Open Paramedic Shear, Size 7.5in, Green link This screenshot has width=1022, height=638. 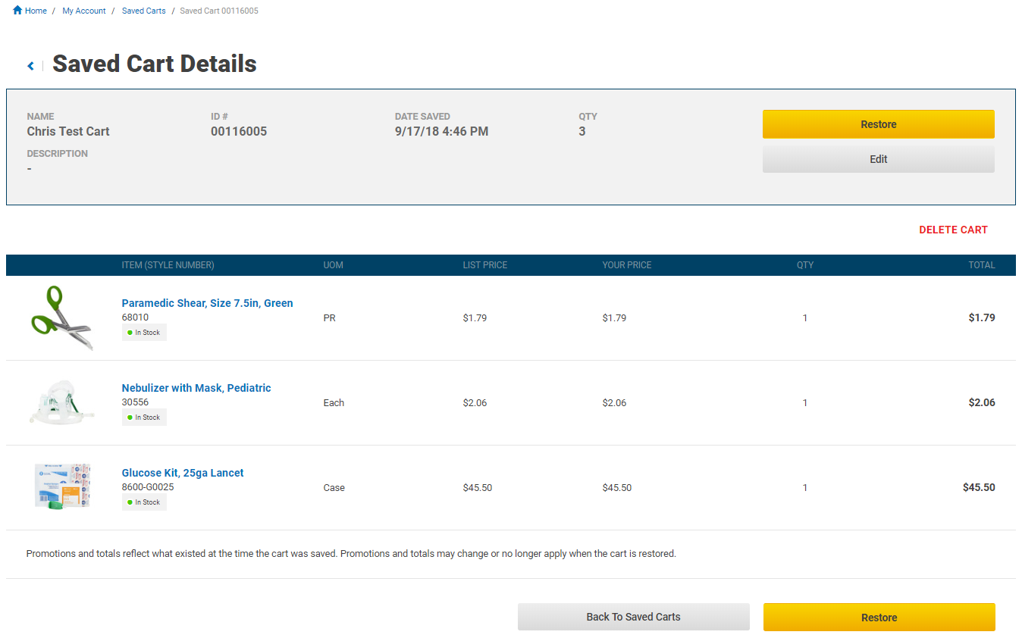pos(207,303)
